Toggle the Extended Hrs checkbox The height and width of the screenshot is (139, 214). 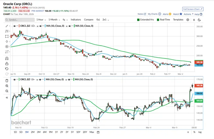point(138,20)
